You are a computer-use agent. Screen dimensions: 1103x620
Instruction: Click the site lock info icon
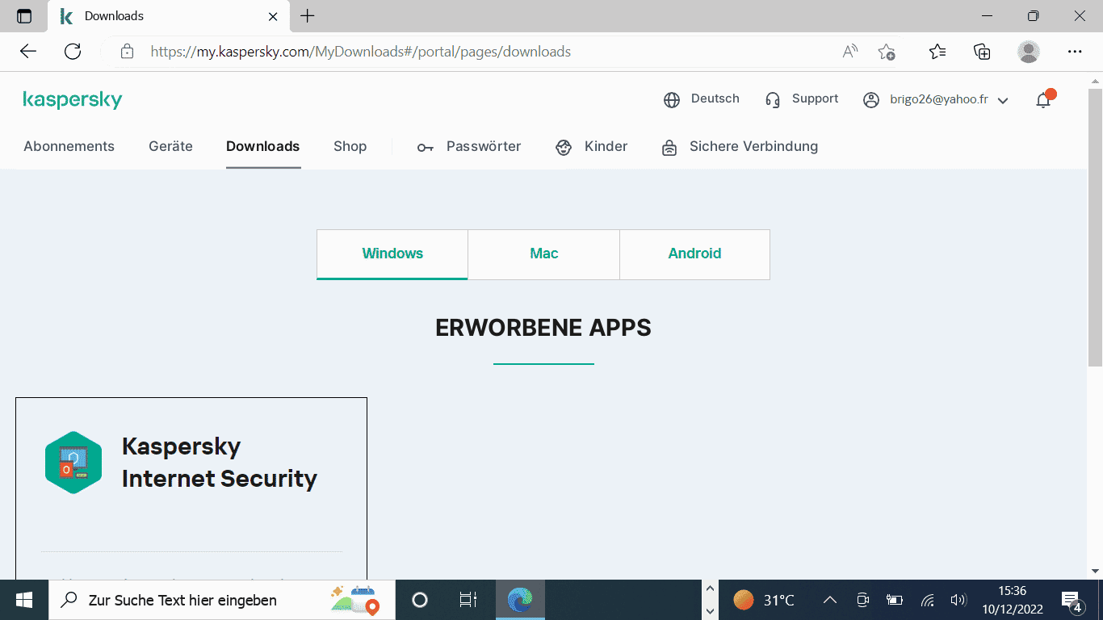[127, 52]
